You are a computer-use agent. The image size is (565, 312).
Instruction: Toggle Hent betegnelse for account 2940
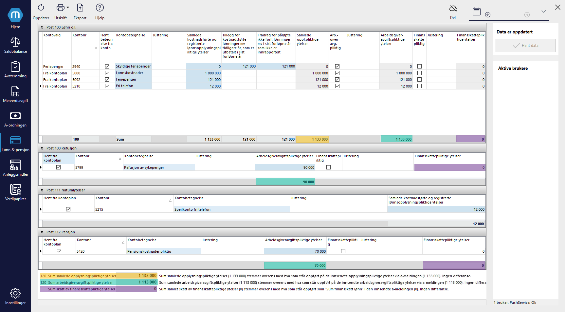pyautogui.click(x=107, y=67)
